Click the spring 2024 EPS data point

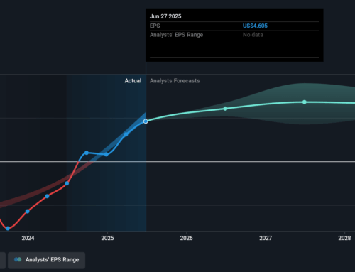(47, 196)
